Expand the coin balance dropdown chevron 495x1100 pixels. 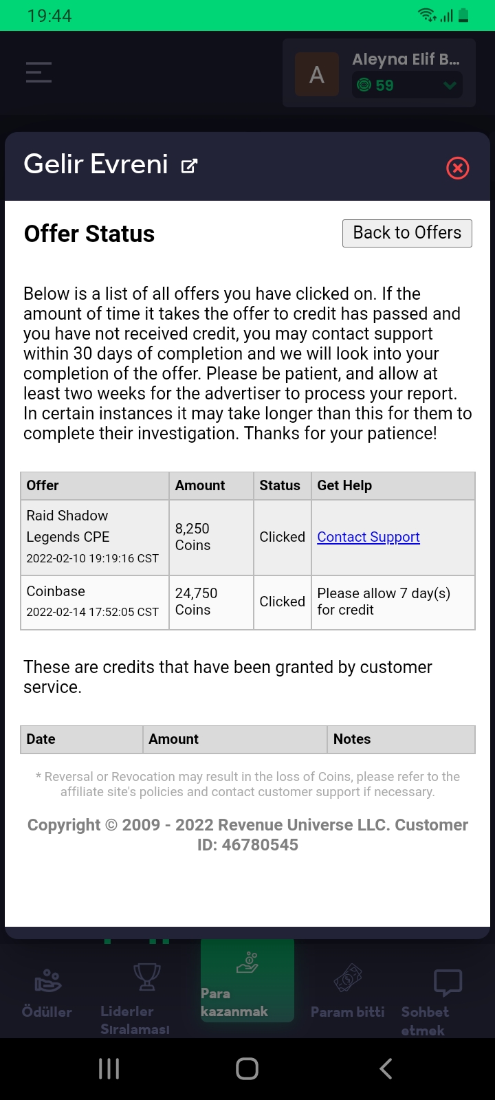(x=450, y=85)
